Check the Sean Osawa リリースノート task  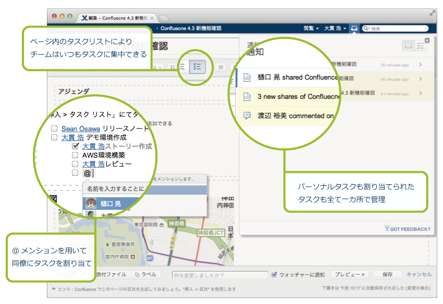tap(54, 129)
